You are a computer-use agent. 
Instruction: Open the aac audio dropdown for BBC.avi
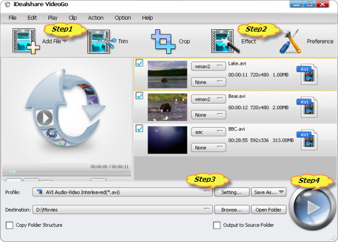(208, 132)
